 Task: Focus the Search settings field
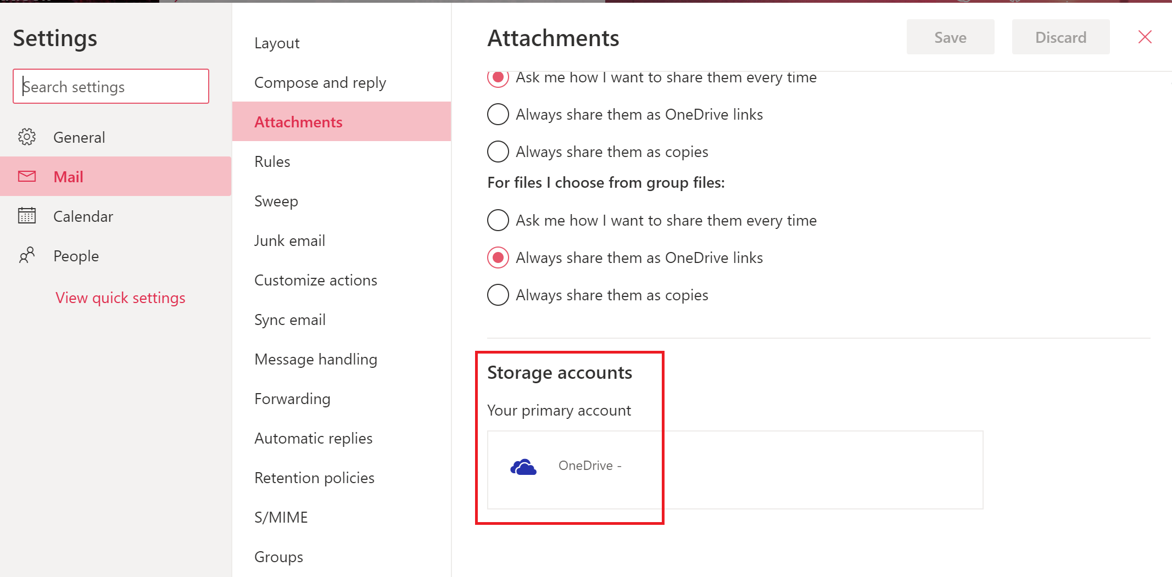[111, 87]
